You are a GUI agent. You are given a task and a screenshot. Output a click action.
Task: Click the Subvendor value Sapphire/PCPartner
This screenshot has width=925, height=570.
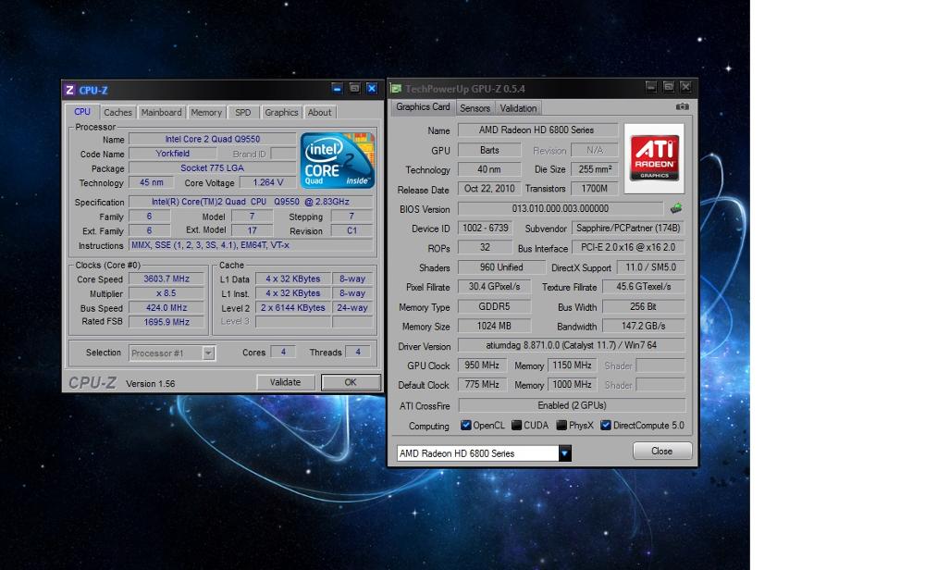[x=628, y=228]
